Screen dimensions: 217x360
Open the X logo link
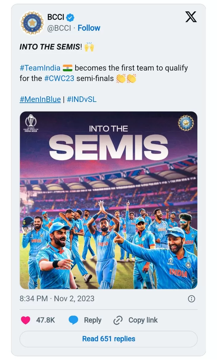[x=191, y=17]
